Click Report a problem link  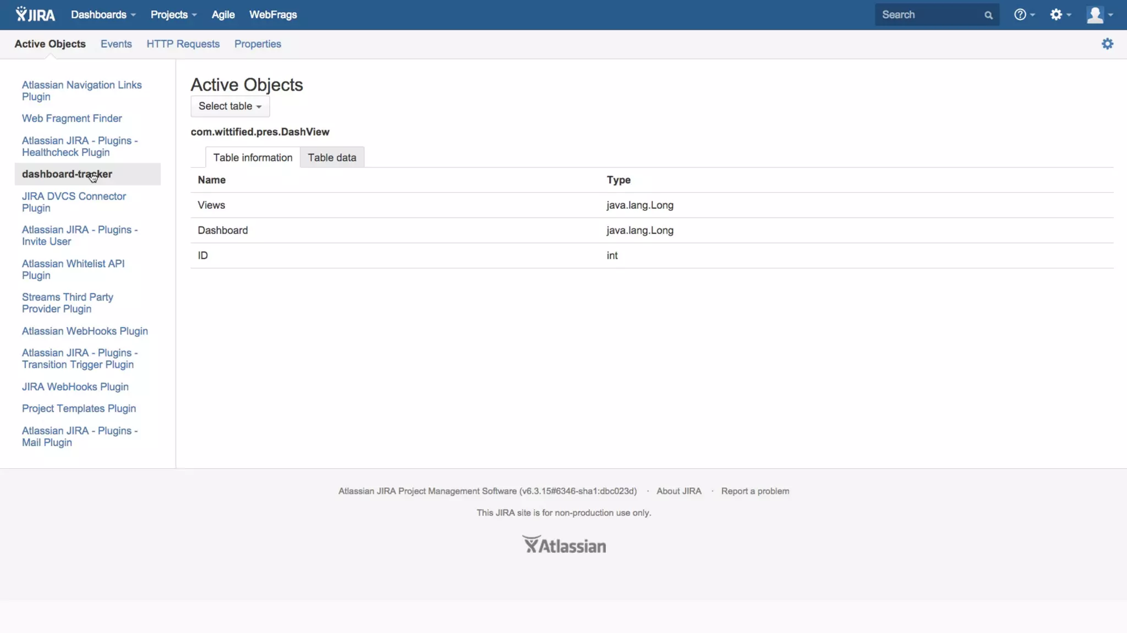(755, 491)
